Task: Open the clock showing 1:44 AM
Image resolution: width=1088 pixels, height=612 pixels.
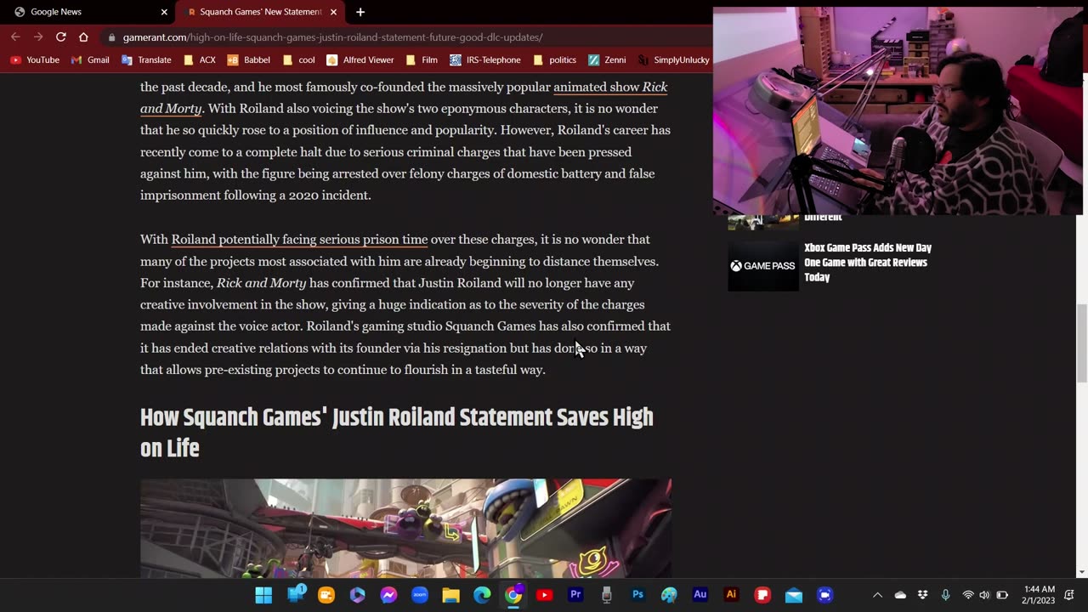Action: [1039, 595]
